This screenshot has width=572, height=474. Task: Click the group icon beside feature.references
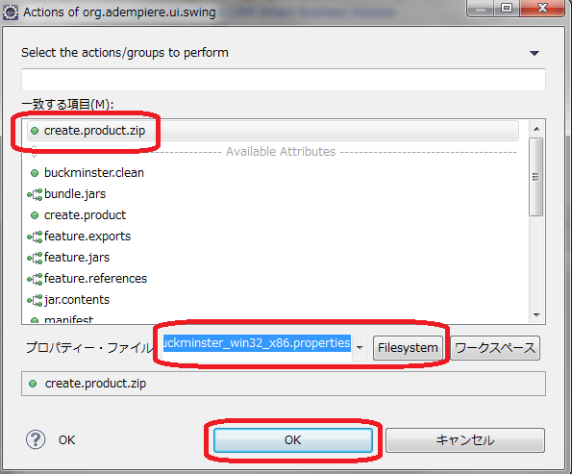35,279
